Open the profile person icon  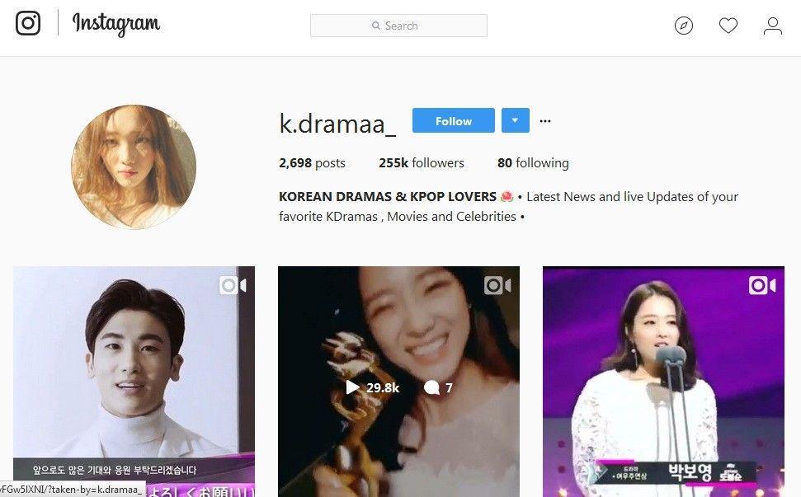pyautogui.click(x=773, y=26)
